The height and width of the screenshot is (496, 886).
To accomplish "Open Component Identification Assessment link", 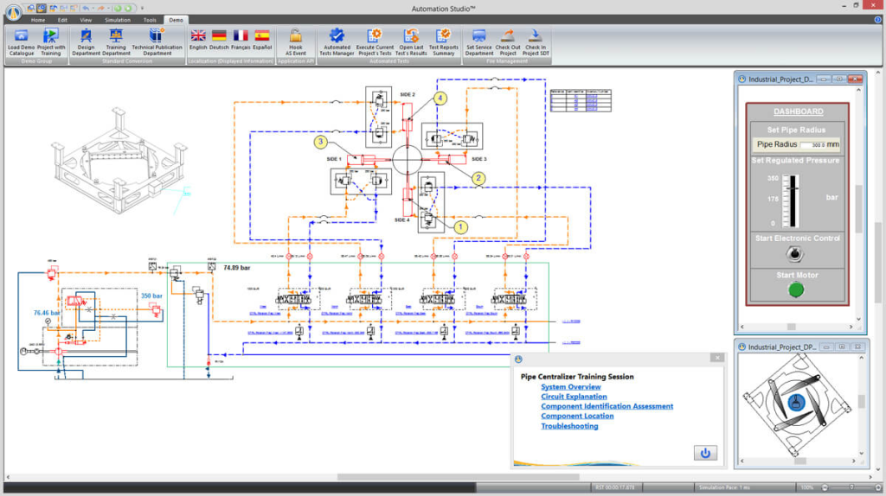I will coord(607,406).
